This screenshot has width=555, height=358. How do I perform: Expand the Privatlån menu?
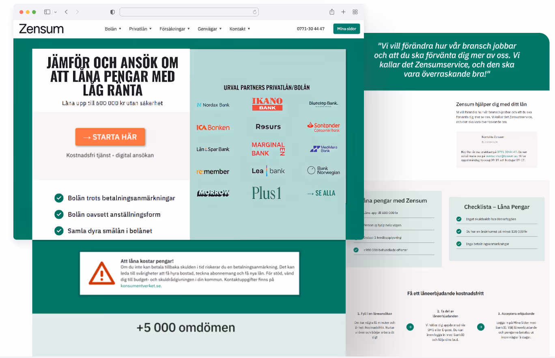click(x=140, y=29)
